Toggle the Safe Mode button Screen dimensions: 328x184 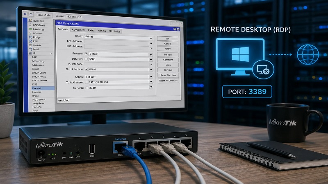point(44,15)
